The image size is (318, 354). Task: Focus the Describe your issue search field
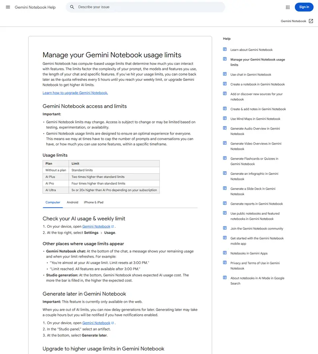click(x=145, y=7)
